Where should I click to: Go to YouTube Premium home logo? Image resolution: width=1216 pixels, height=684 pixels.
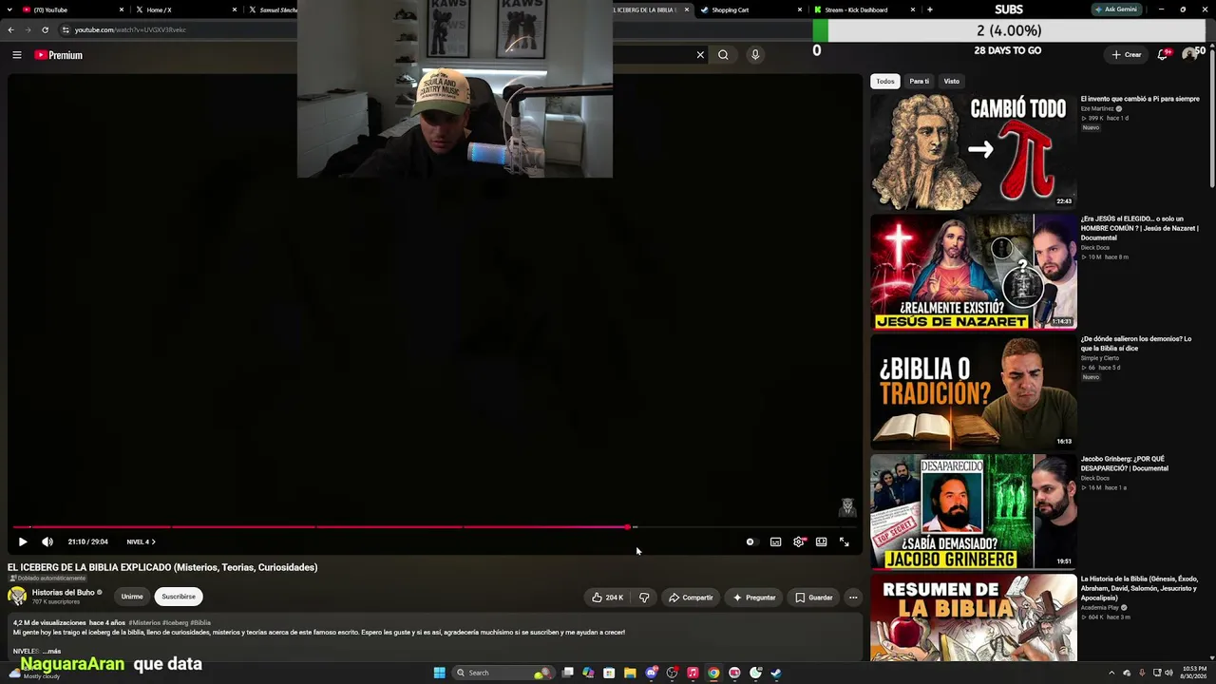(x=59, y=55)
